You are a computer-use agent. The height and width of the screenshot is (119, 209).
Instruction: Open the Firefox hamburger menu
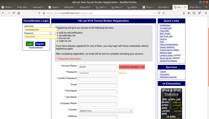[x=206, y=13]
